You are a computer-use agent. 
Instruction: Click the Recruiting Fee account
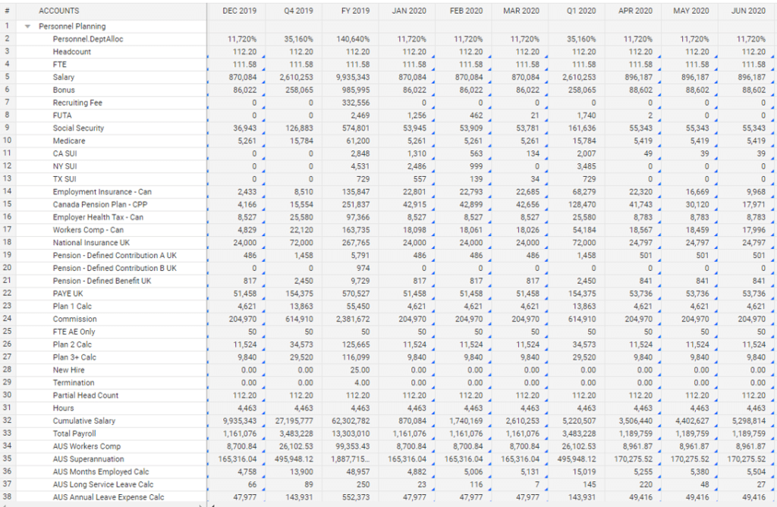coord(77,102)
